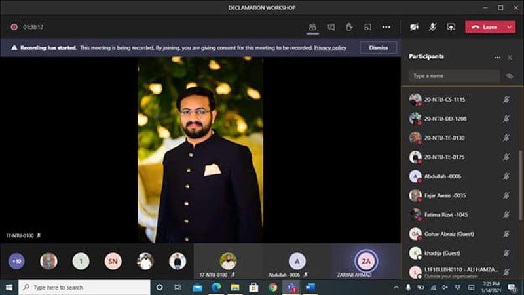Viewport: 524px width, 295px height.
Task: Click the red recording indicator icon
Action: [x=14, y=27]
